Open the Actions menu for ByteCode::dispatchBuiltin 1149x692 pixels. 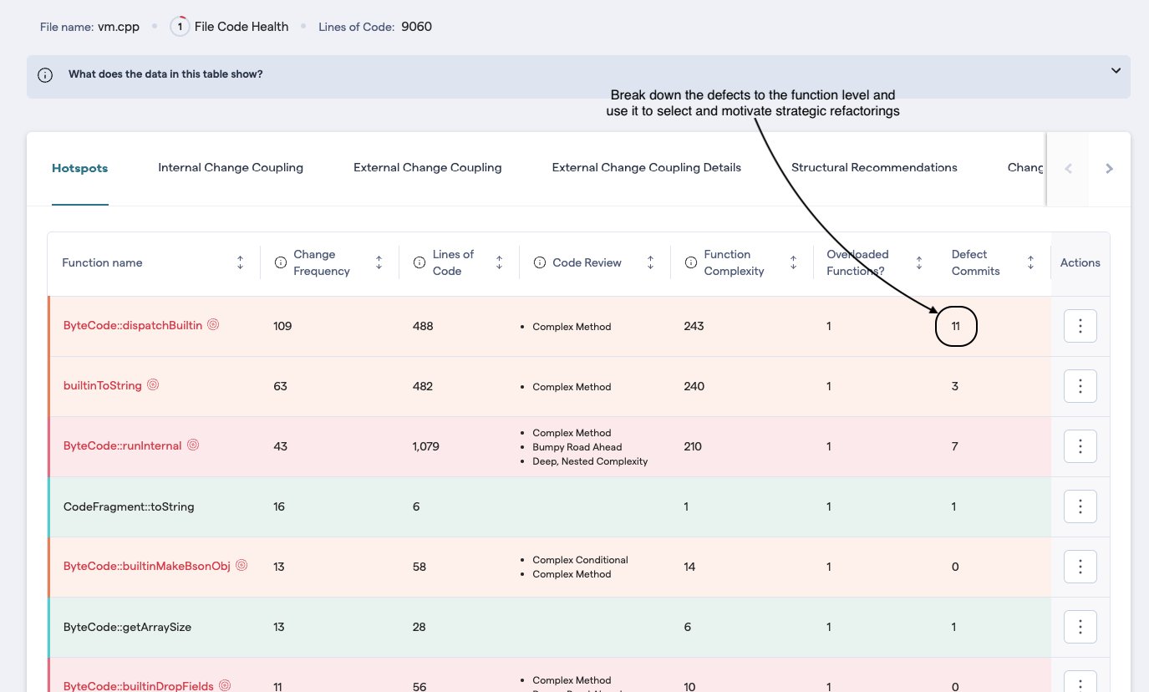point(1080,326)
